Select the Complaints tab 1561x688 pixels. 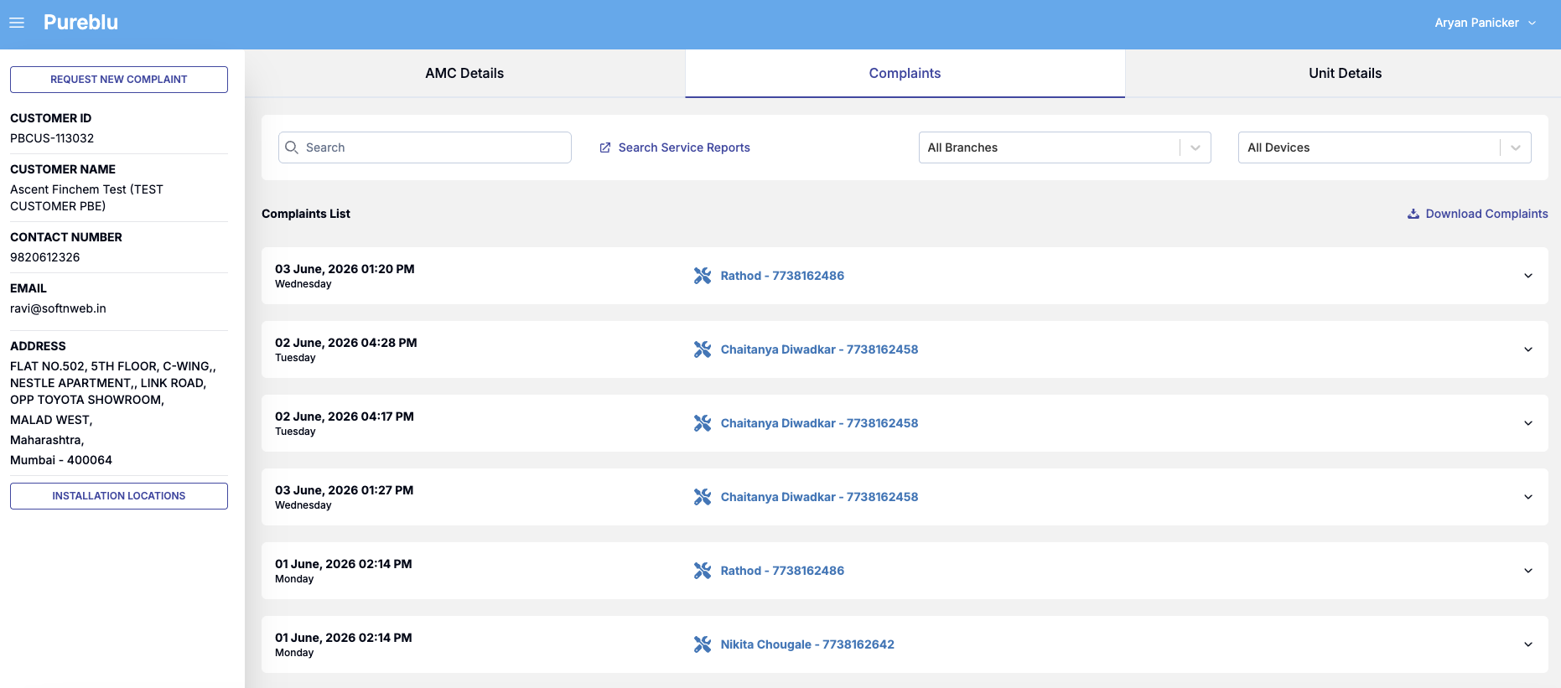[x=905, y=74]
